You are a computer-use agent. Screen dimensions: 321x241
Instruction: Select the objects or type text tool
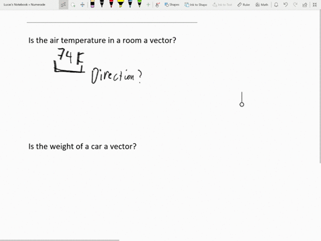click(x=64, y=5)
